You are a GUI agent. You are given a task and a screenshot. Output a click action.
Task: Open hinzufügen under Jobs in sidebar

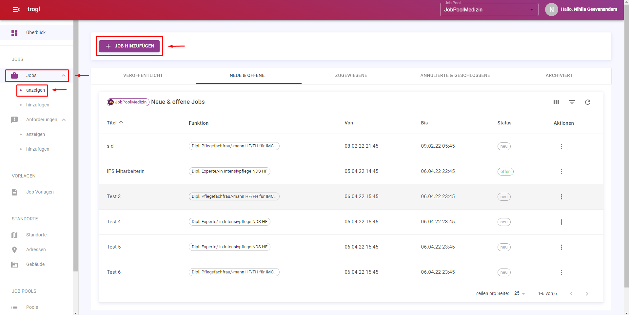[x=38, y=105]
